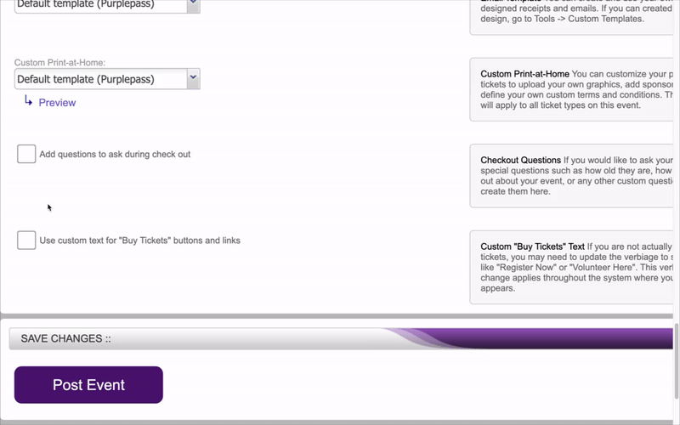The width and height of the screenshot is (680, 425).
Task: Click the bold "Checkout Questions" heading
Action: [x=520, y=160]
